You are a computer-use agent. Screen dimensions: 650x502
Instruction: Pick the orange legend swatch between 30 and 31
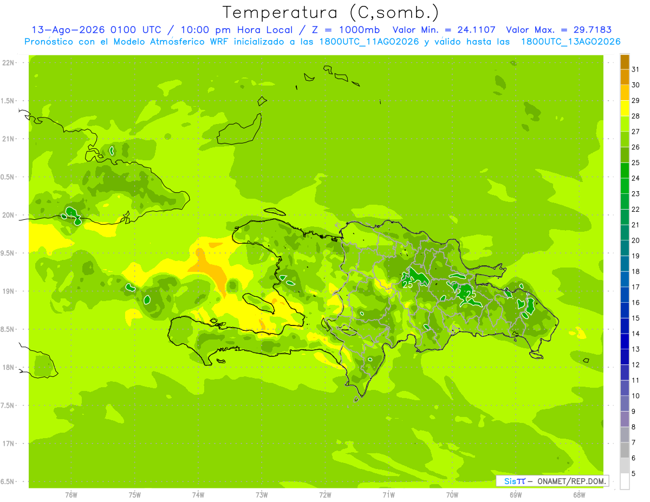coord(625,77)
